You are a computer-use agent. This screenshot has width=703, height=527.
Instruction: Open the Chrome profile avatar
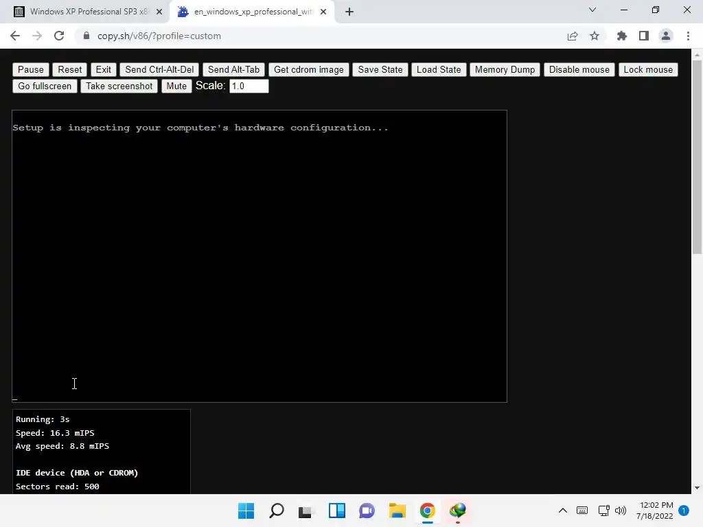click(666, 36)
